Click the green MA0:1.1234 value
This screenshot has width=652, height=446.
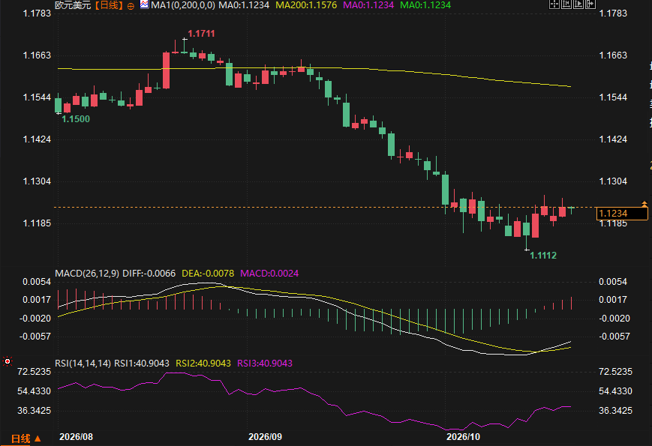[425, 5]
